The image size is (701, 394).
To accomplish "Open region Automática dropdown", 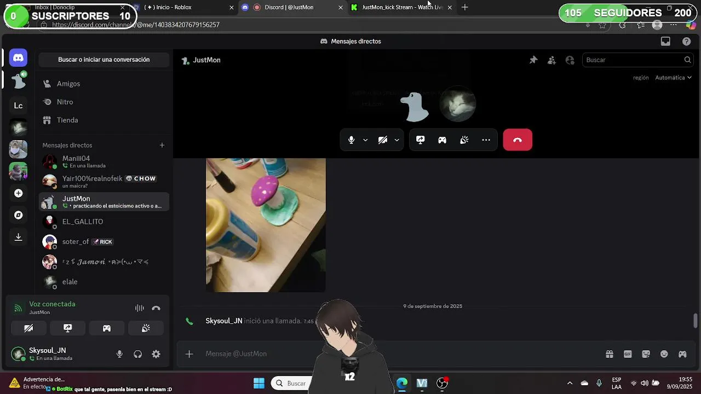I will coord(673,78).
